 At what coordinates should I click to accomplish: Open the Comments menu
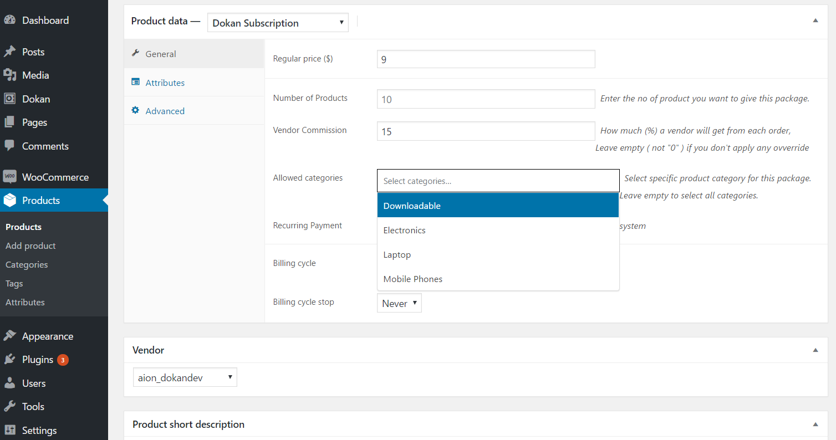(x=54, y=146)
